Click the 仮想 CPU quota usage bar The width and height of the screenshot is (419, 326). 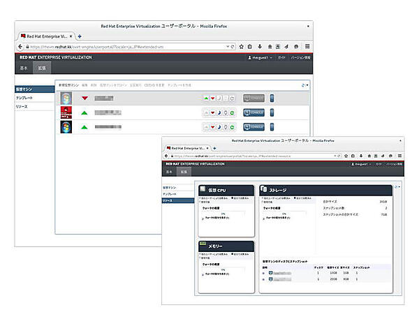pos(223,214)
